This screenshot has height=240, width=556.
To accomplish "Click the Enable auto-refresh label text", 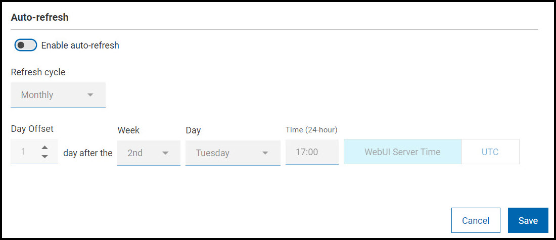I will click(x=80, y=45).
